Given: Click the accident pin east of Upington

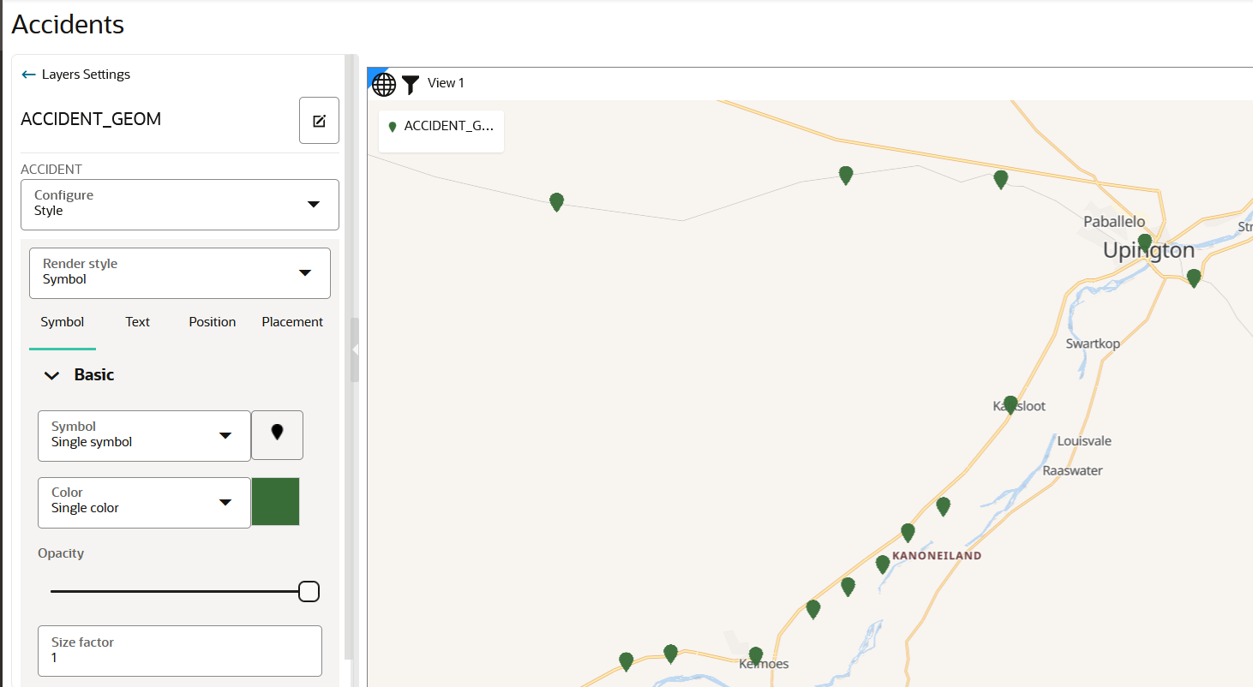Looking at the screenshot, I should pos(1193,278).
